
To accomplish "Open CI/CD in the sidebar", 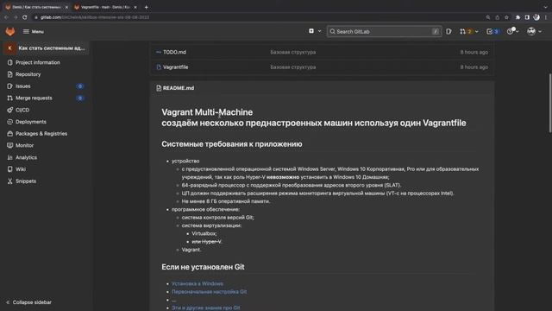I will coord(22,110).
